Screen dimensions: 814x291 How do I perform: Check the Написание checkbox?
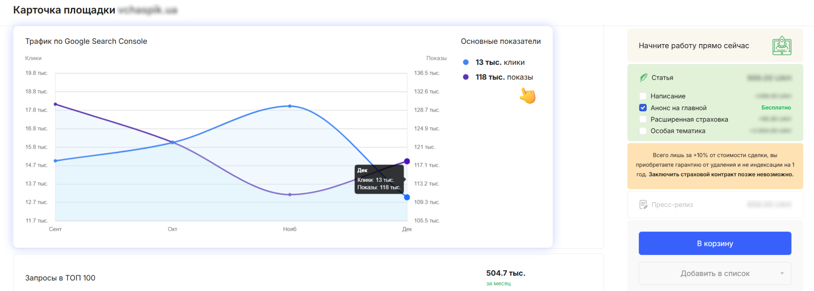click(x=643, y=96)
